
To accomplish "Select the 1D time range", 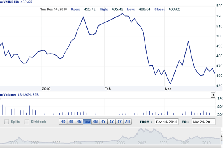I will click(x=63, y=122).
